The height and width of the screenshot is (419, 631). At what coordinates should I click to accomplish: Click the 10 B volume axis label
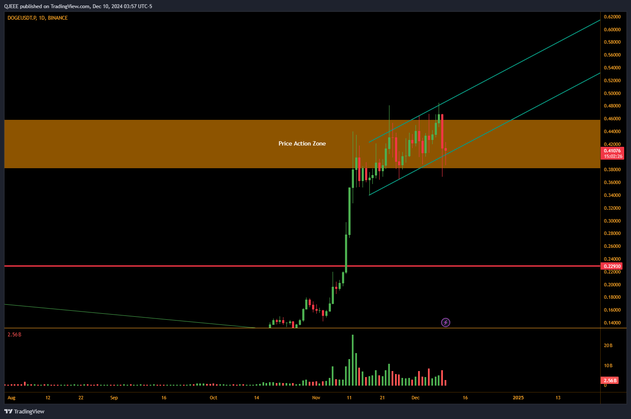click(x=608, y=366)
